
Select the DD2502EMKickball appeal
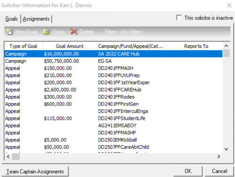click(113, 140)
